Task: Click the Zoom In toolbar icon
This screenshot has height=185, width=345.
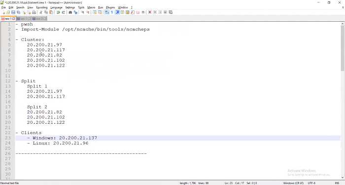Action: 82,12
